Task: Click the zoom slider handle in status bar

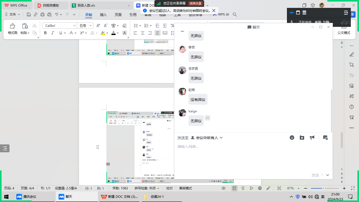Action: 323,188
